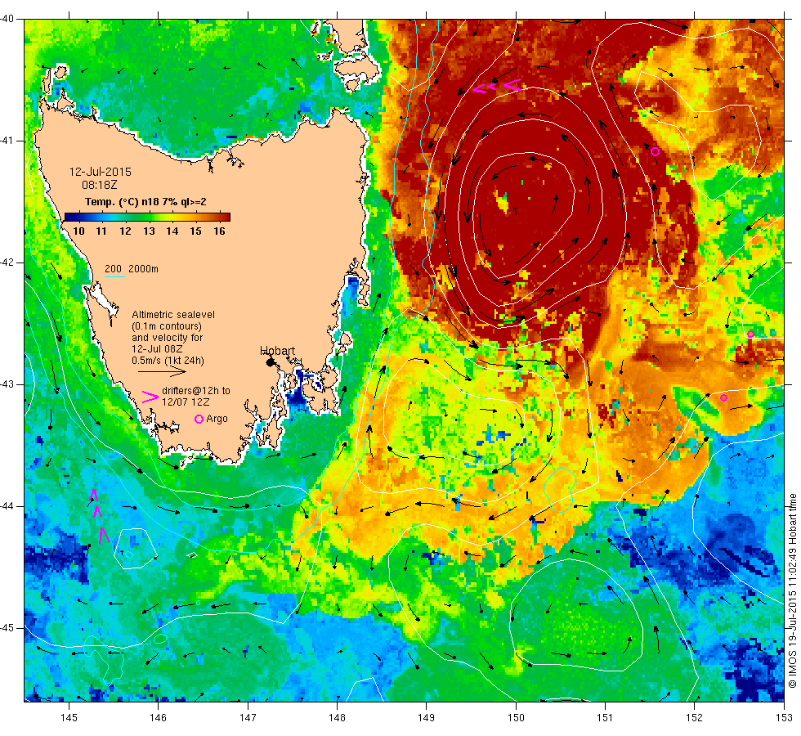This screenshot has height=736, width=801.
Task: Click the 'Argo' legend label
Action: point(217,419)
